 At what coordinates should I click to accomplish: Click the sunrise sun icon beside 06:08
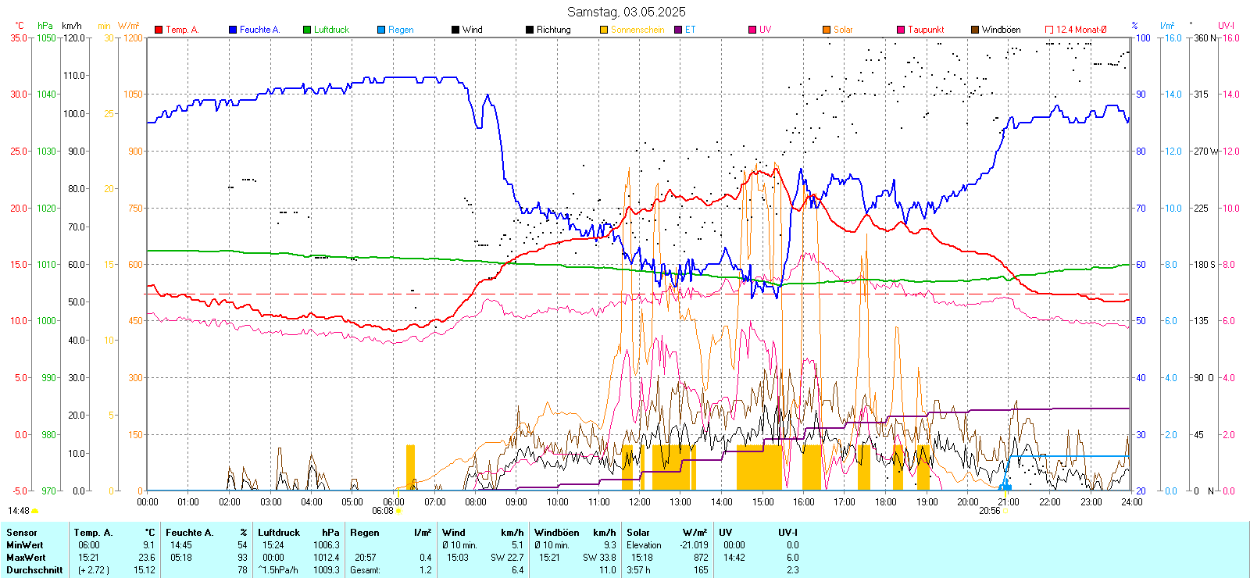[x=399, y=512]
